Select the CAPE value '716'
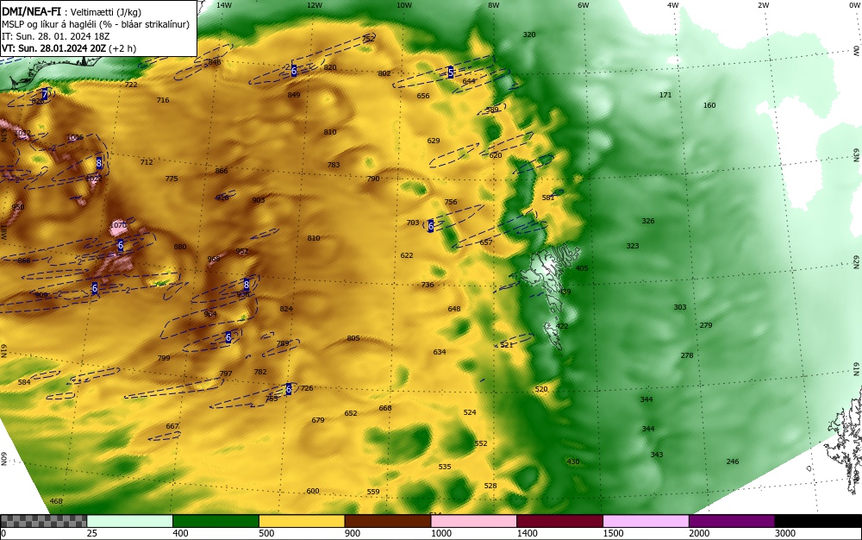Image resolution: width=862 pixels, height=540 pixels. pos(163,100)
